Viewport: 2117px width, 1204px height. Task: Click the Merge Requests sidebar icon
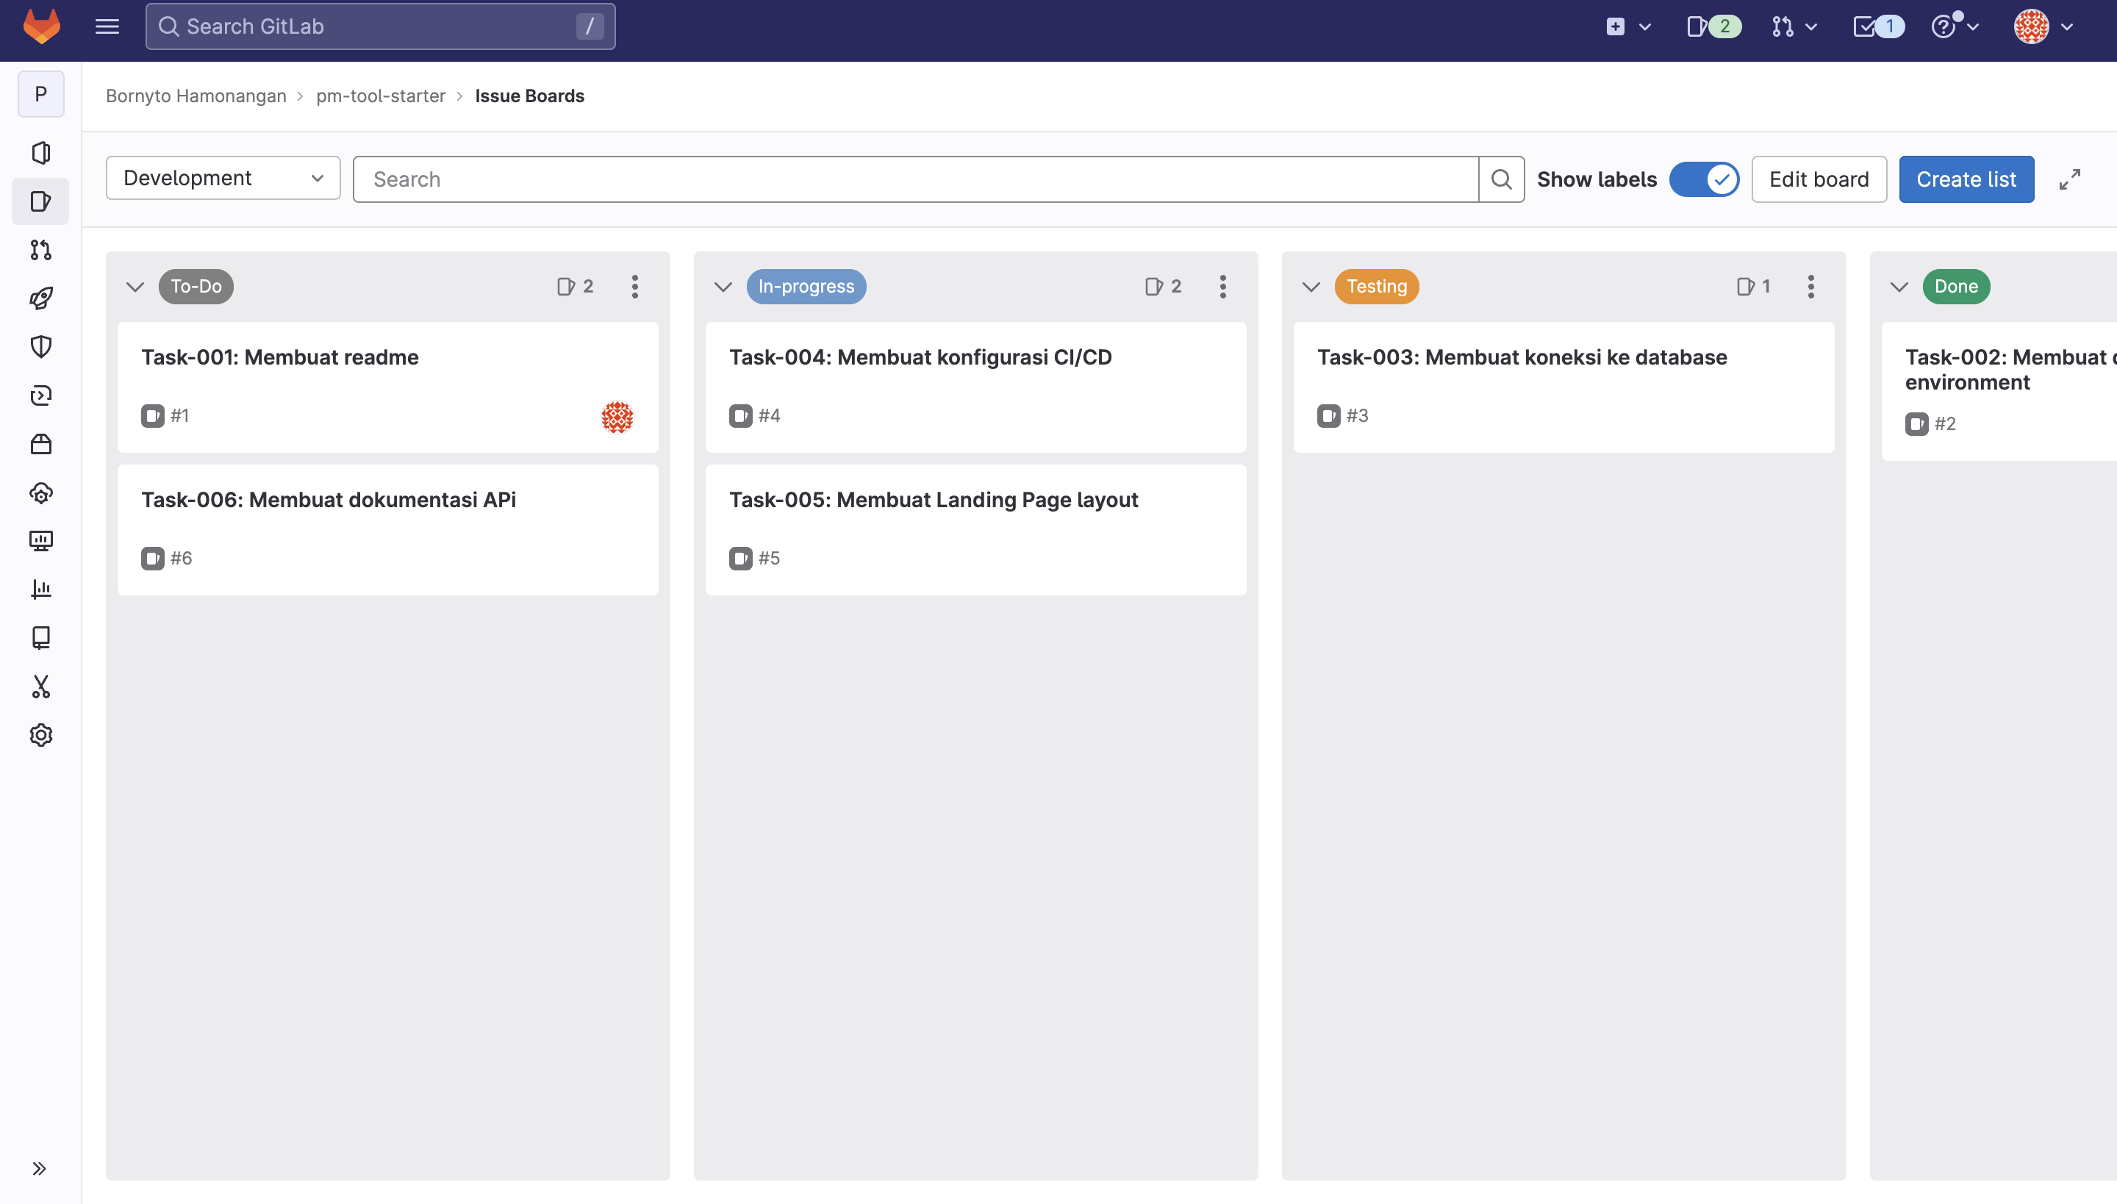click(39, 250)
